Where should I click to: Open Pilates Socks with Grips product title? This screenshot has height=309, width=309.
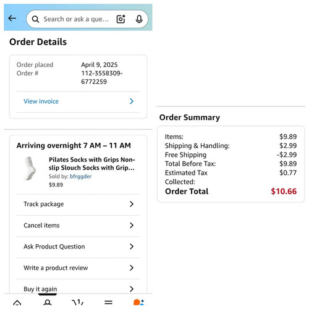click(91, 164)
